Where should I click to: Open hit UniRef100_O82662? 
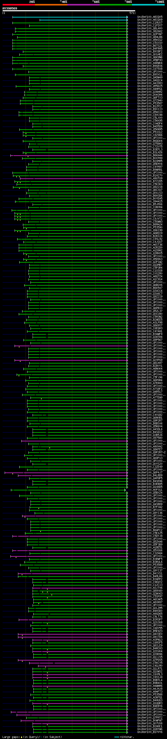tap(150, 31)
